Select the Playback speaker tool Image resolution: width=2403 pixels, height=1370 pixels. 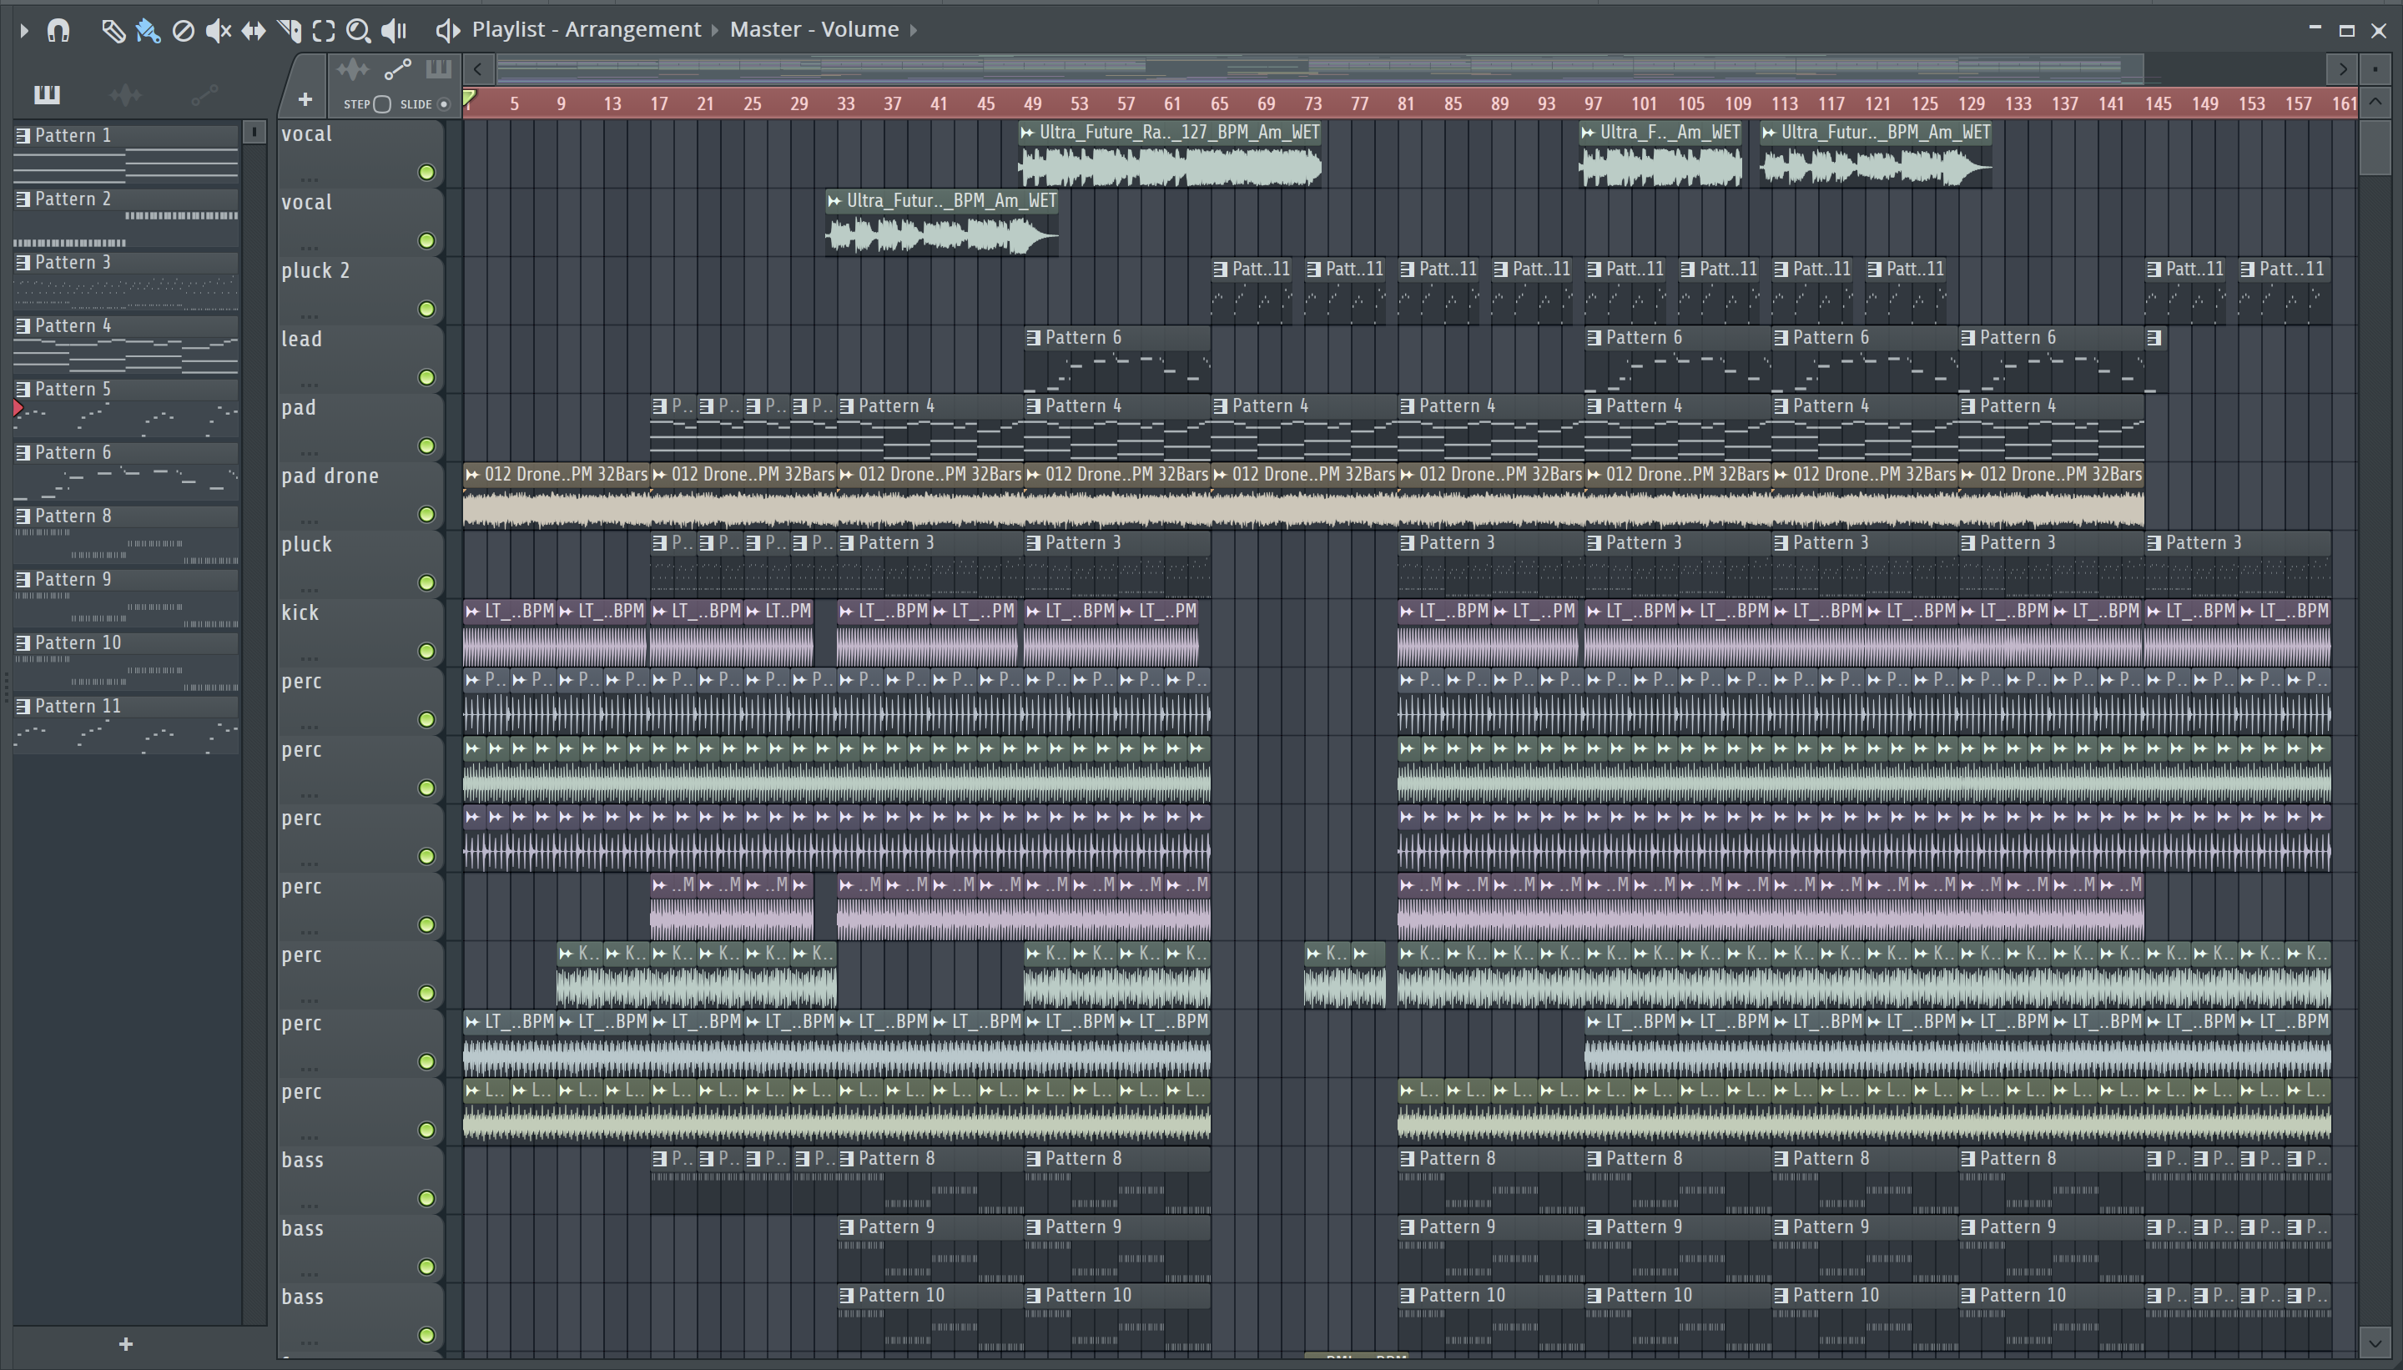point(393,31)
